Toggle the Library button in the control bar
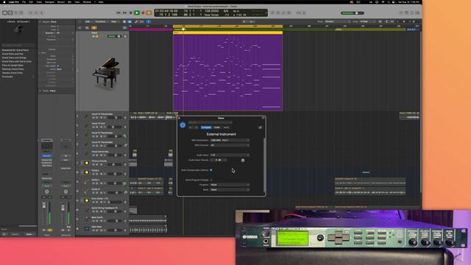The height and width of the screenshot is (265, 471). (x=4, y=13)
